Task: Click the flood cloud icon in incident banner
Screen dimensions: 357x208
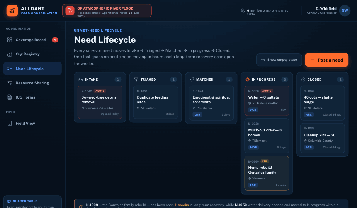Action: 70,11
